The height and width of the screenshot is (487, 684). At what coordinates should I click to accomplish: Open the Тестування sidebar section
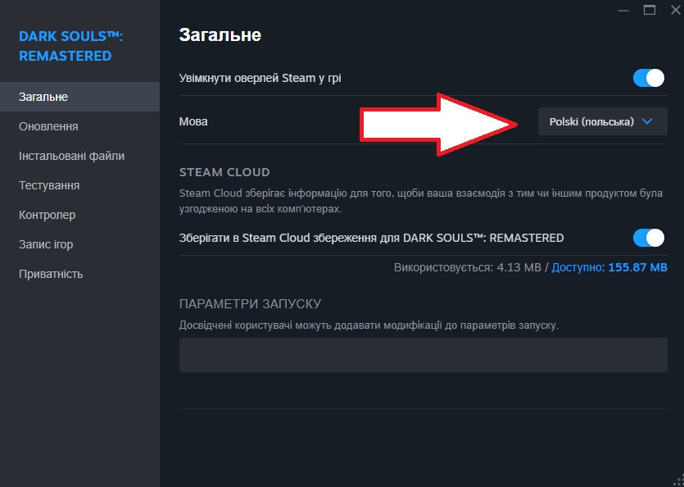tap(79, 185)
